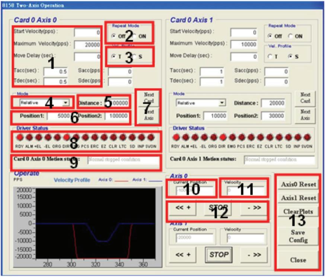Click the DIR indicator LED for Axis 1

point(223,137)
